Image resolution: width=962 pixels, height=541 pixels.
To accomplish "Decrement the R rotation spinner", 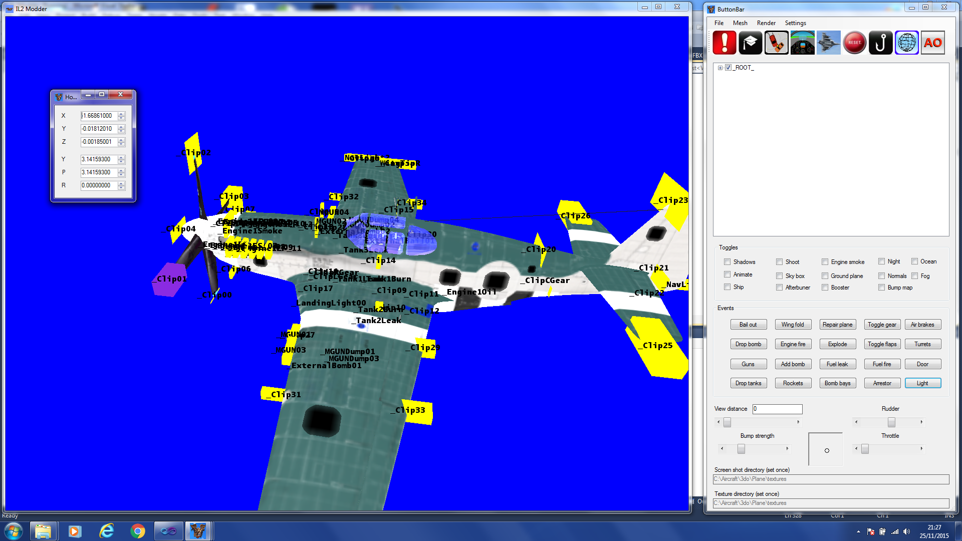I will [x=121, y=188].
